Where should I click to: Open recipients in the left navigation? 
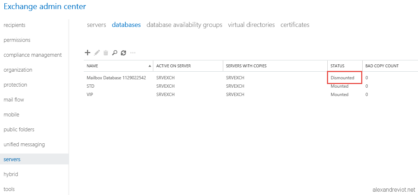point(15,25)
